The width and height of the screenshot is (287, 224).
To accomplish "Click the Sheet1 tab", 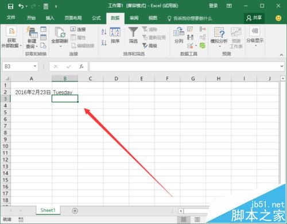I will pos(48,210).
